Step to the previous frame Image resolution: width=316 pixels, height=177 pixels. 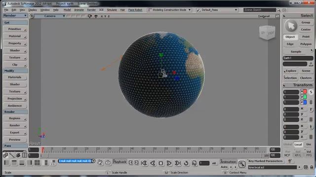tap(130, 162)
